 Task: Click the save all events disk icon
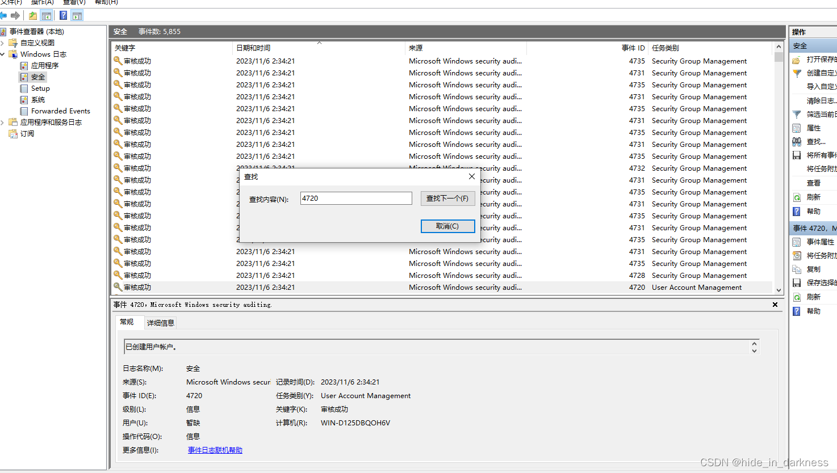coord(797,155)
